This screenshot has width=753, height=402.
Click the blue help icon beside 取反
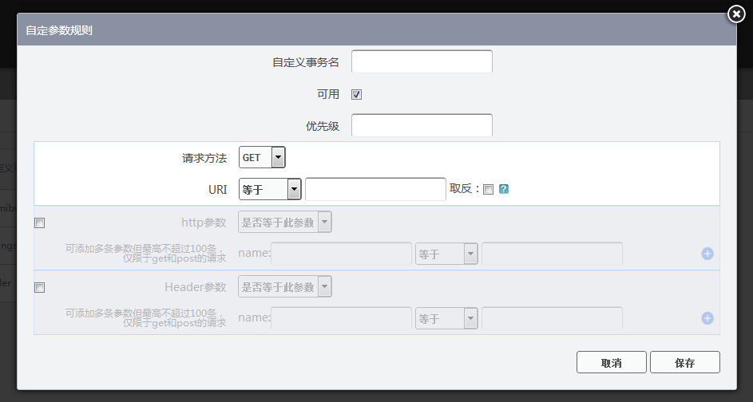click(504, 189)
